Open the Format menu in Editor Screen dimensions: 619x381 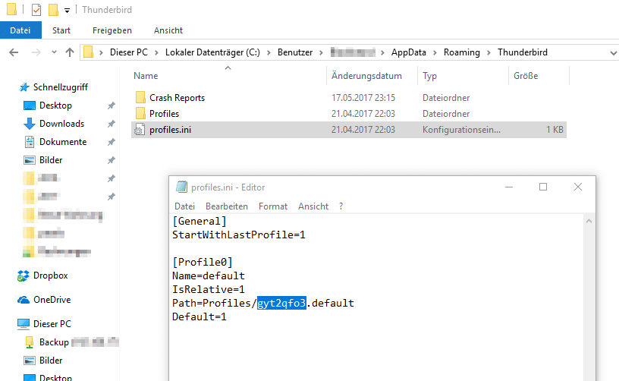273,206
